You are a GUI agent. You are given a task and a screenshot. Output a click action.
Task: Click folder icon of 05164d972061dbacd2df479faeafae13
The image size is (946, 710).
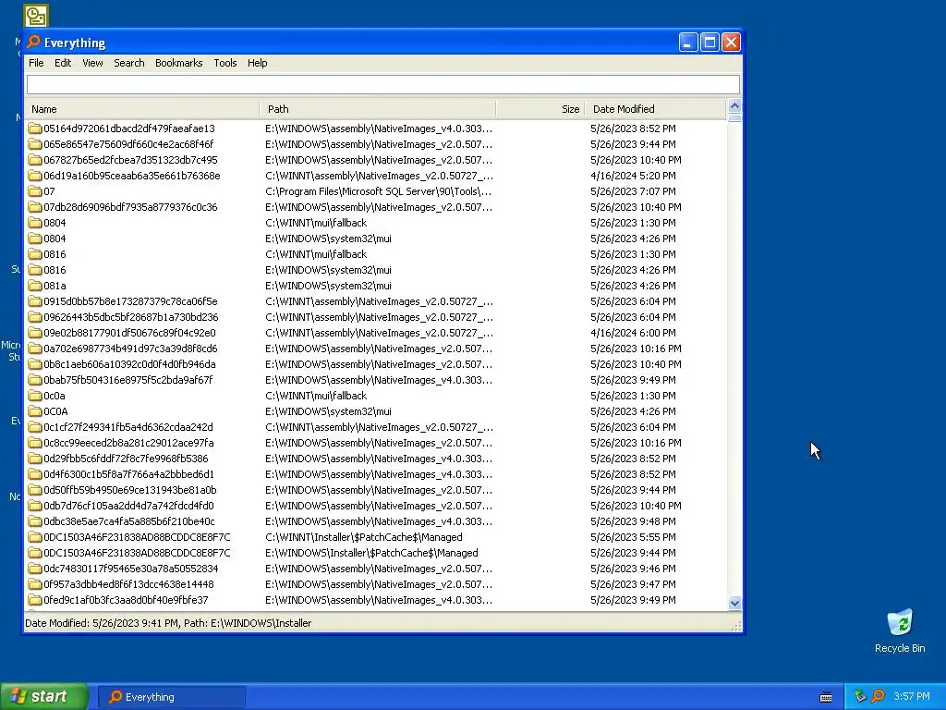click(35, 129)
